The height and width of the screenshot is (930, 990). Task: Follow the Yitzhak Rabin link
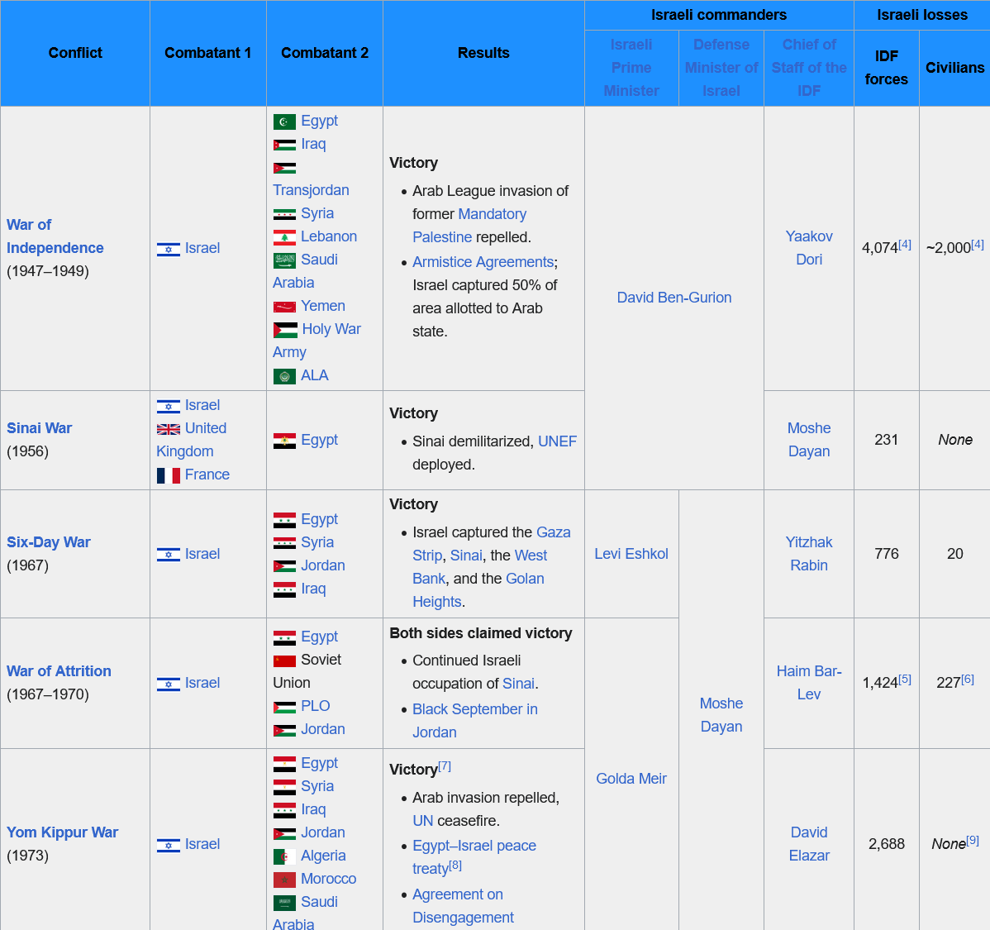(x=809, y=553)
